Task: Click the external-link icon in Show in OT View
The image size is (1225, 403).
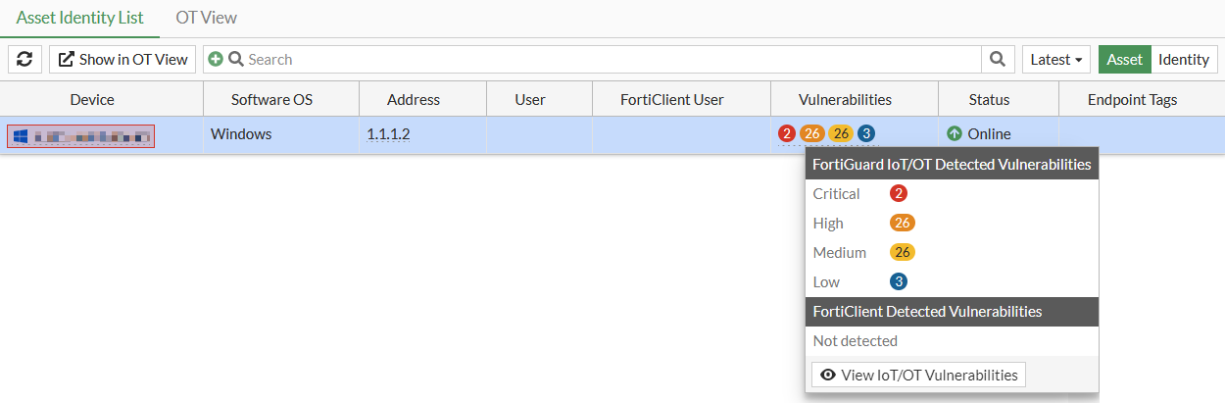Action: [67, 59]
